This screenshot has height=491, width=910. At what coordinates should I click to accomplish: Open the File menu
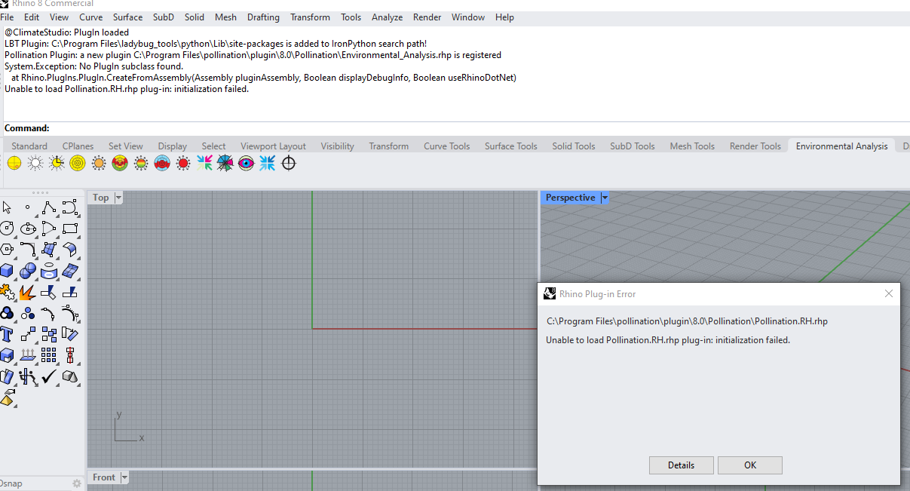(x=7, y=17)
